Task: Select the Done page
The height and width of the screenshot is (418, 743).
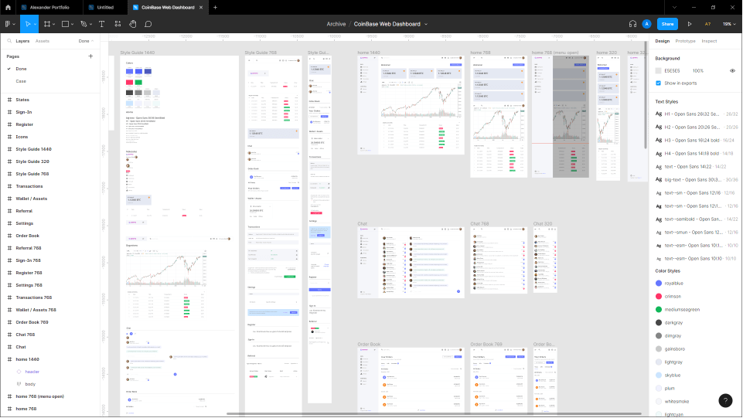Action: 22,69
